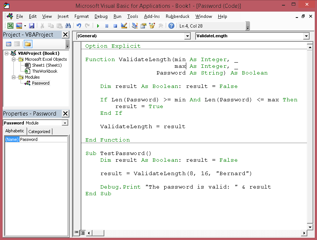317x240 pixels.
Task: Open the Help question mark icon
Action: [x=171, y=26]
